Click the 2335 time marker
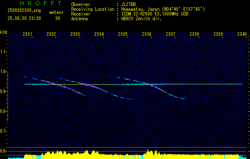The image size is (250, 159). (123, 34)
